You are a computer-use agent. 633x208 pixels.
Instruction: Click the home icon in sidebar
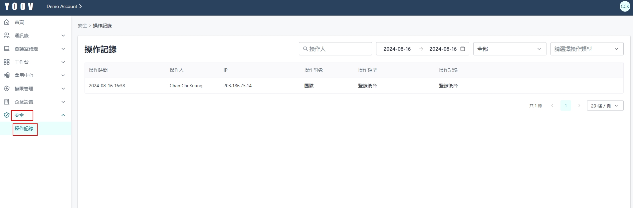[7, 22]
